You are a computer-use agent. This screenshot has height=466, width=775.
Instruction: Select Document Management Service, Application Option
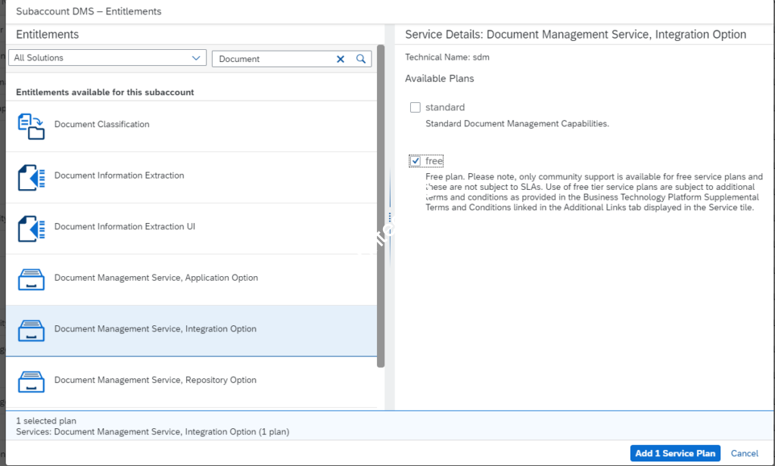point(191,280)
